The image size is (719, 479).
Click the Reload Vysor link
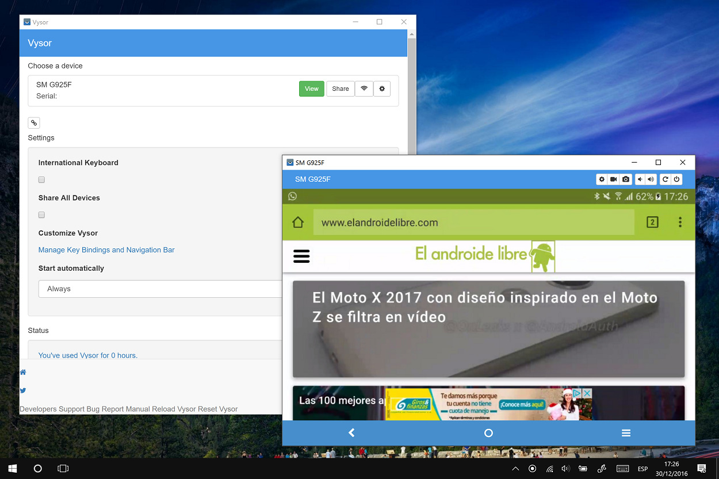click(x=174, y=409)
